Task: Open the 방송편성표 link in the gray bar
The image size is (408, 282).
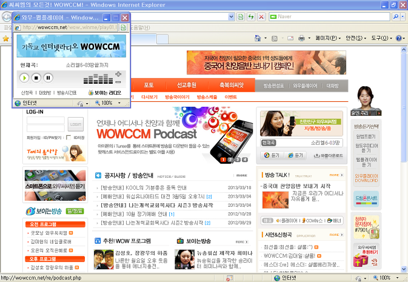Action: pos(273,86)
